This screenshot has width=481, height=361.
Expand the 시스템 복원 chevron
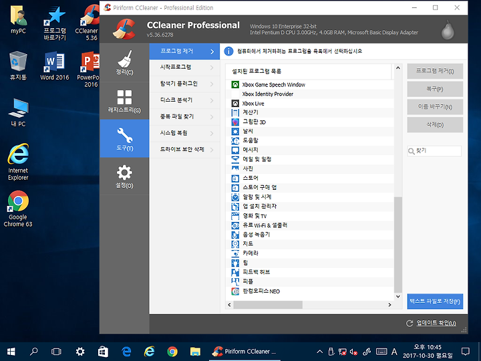[212, 133]
